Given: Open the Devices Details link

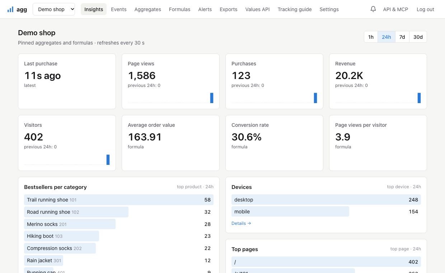Looking at the screenshot, I should pos(241,223).
